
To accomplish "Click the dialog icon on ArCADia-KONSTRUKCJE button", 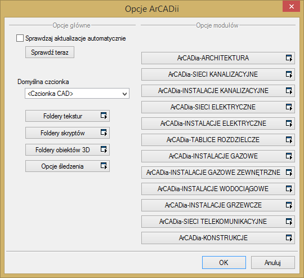I will pyautogui.click(x=289, y=238).
